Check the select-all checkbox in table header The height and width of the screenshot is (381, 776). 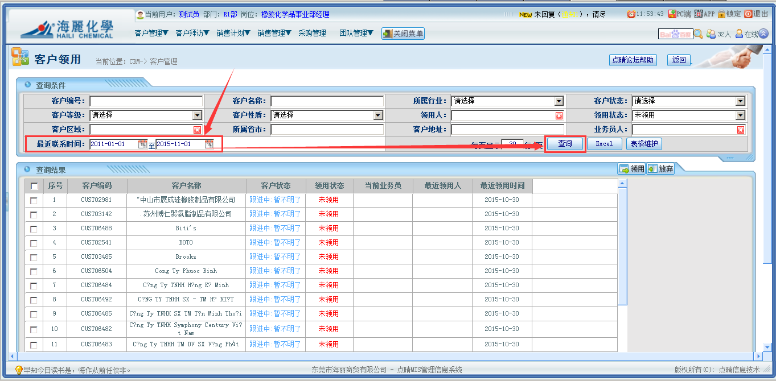click(34, 186)
